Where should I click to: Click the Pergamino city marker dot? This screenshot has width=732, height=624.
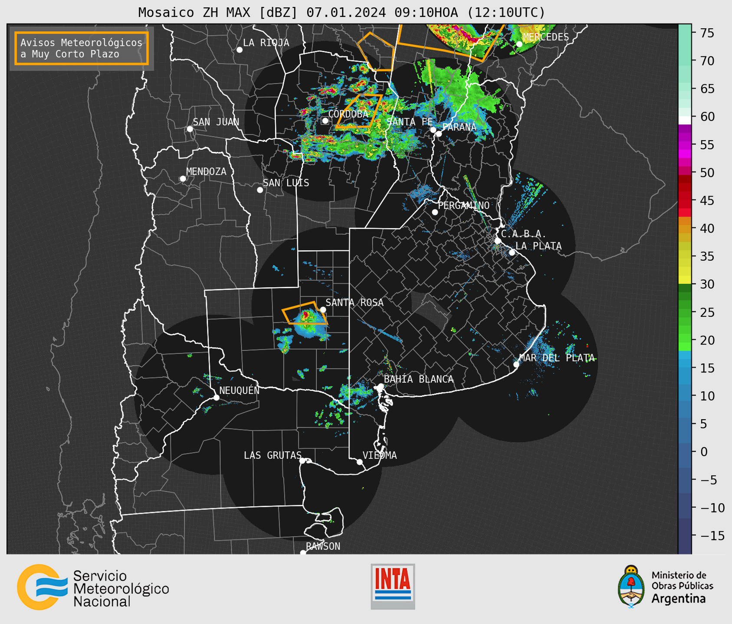point(435,212)
